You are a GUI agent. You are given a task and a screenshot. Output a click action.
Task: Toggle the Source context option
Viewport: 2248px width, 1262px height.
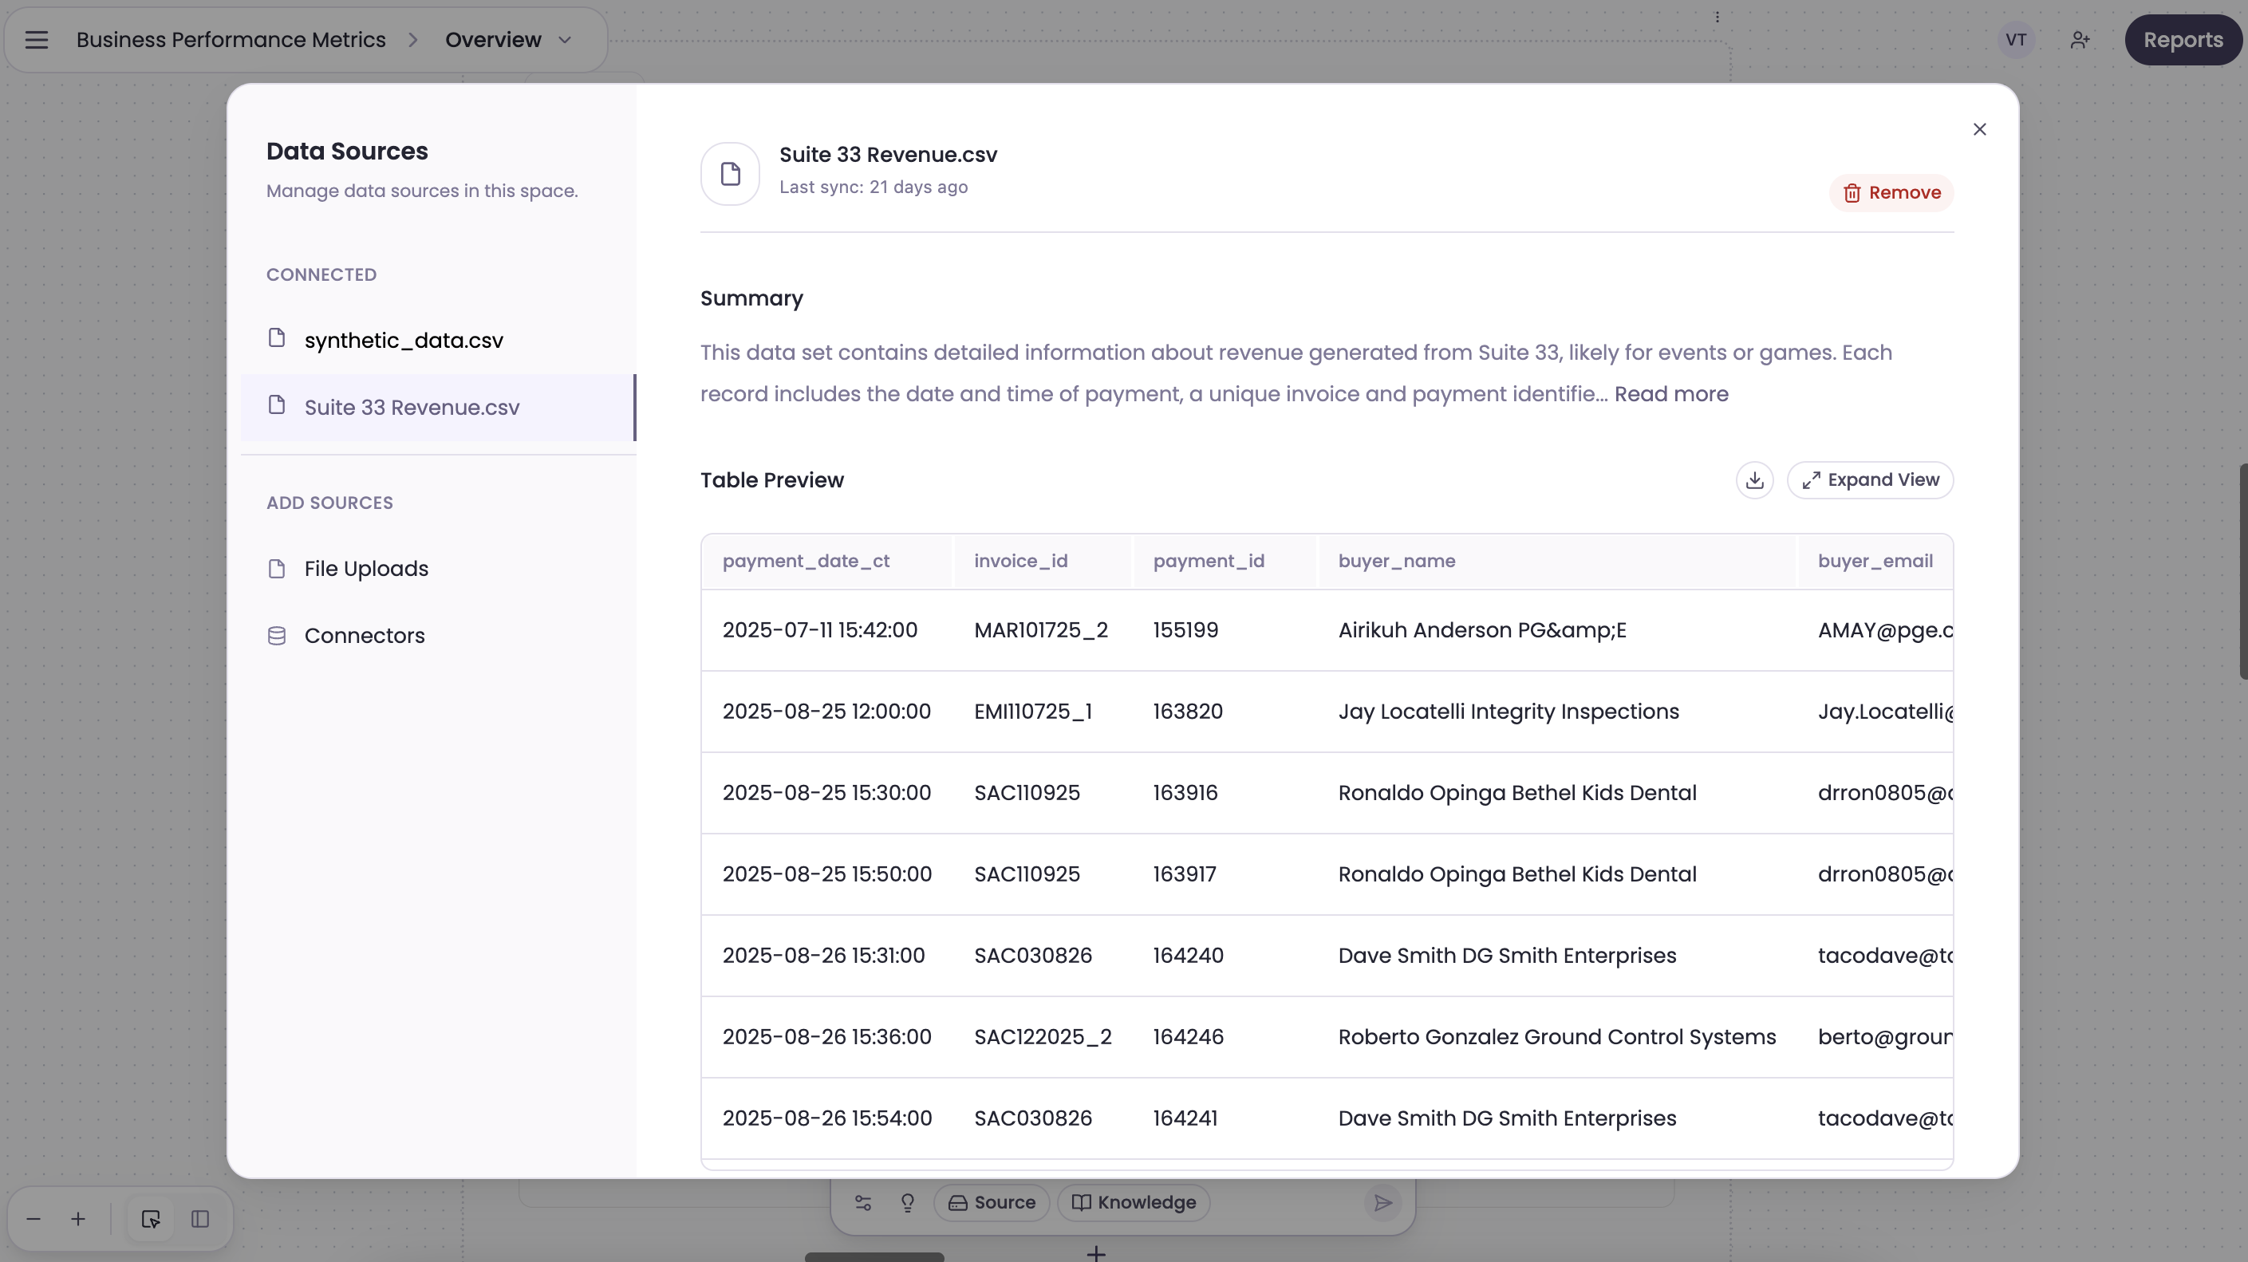tap(991, 1203)
